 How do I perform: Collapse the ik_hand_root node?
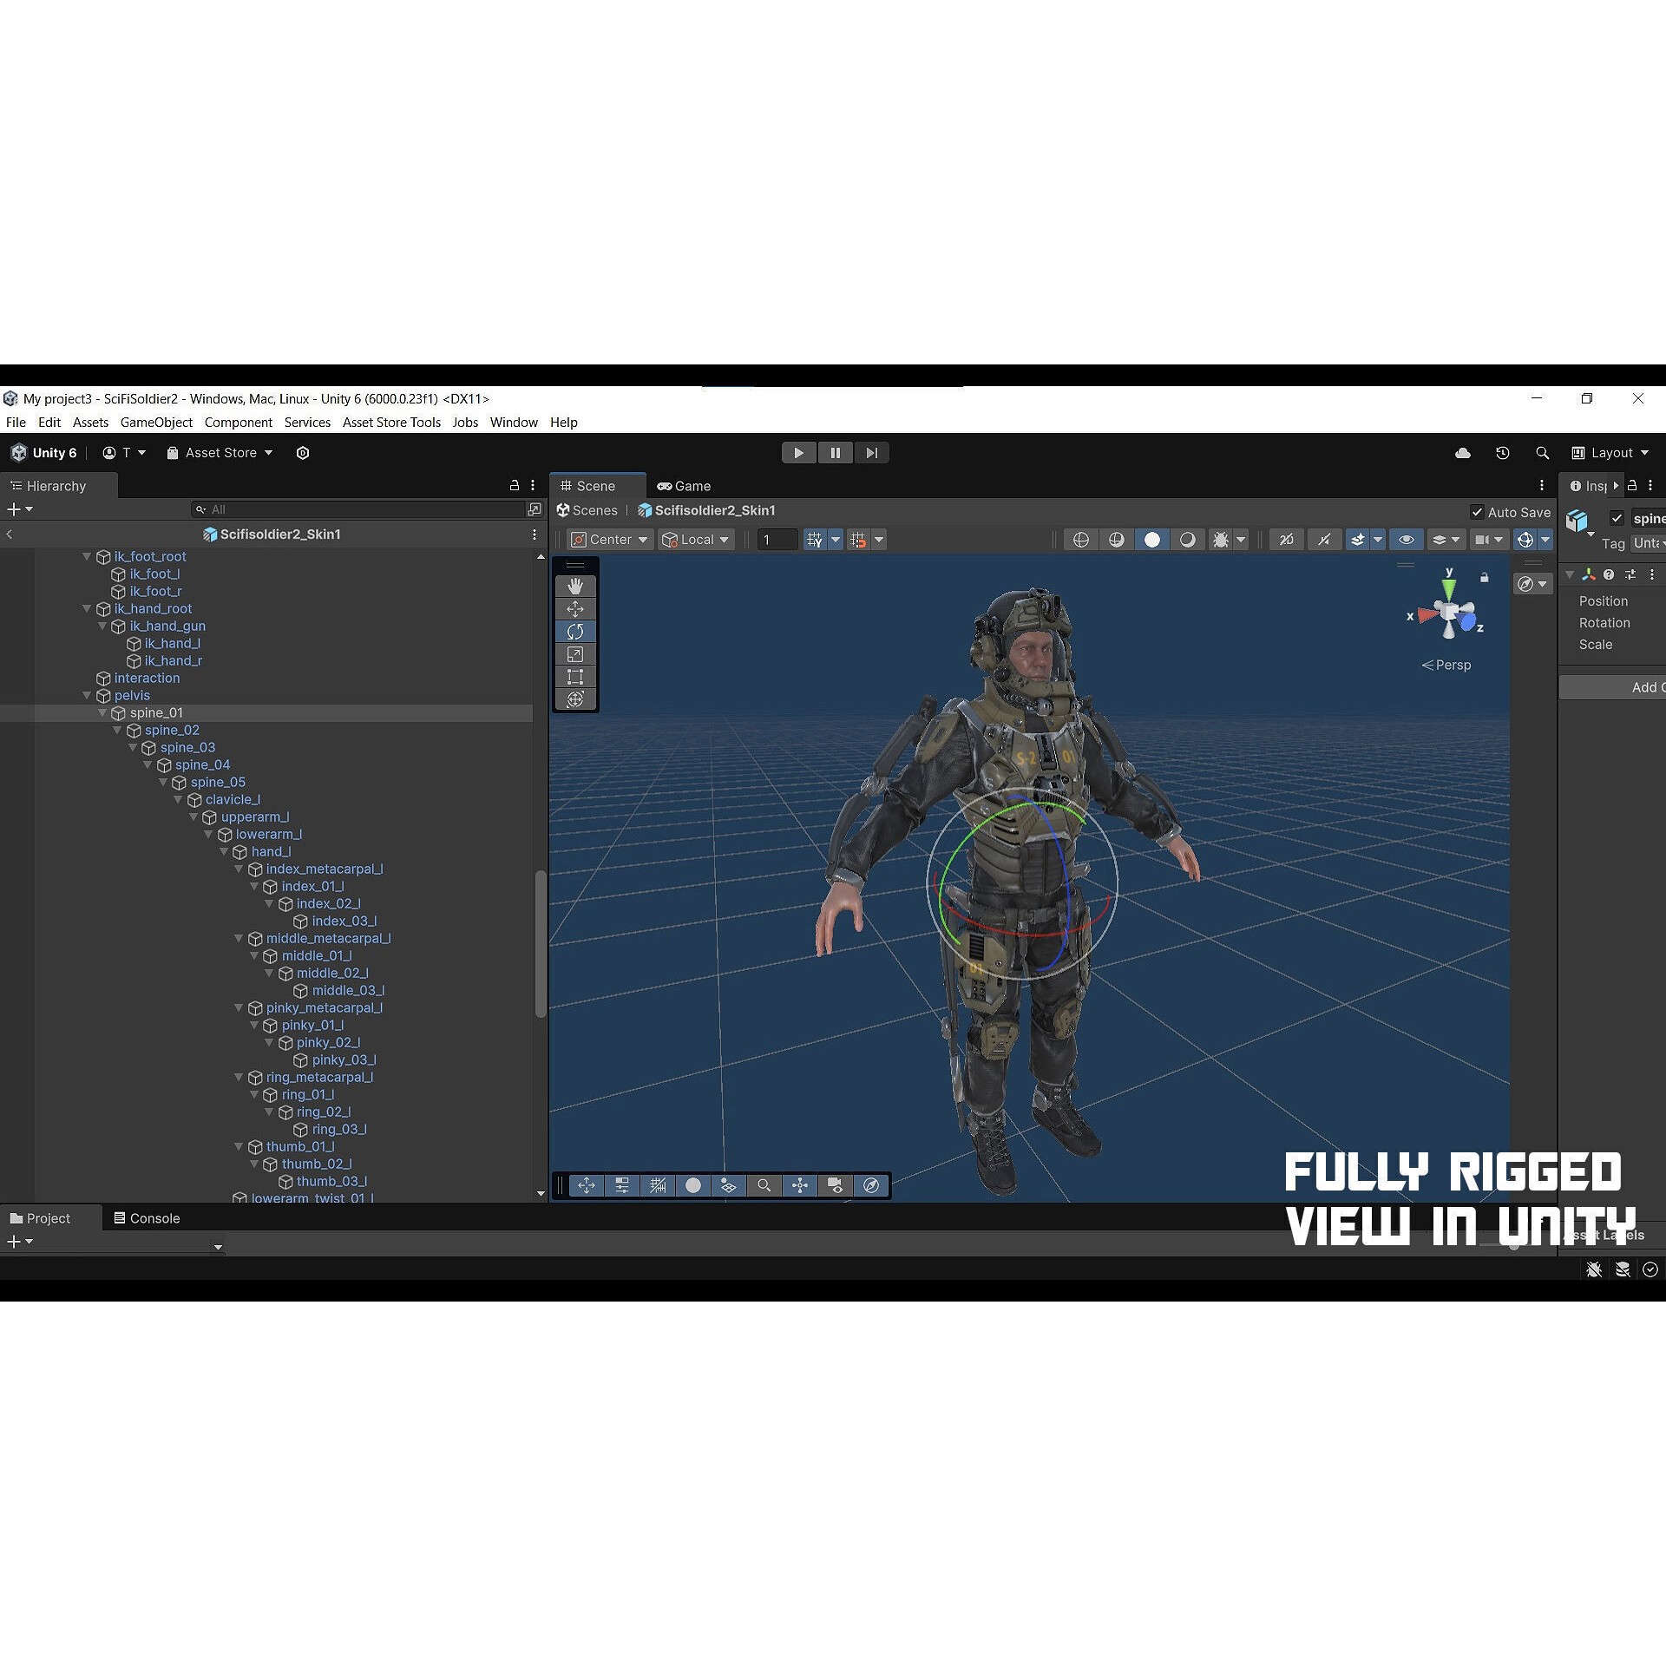click(x=87, y=609)
